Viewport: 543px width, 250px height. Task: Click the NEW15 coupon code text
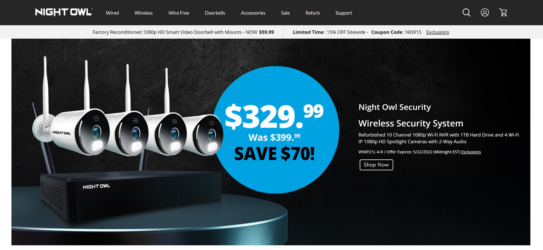pos(413,32)
